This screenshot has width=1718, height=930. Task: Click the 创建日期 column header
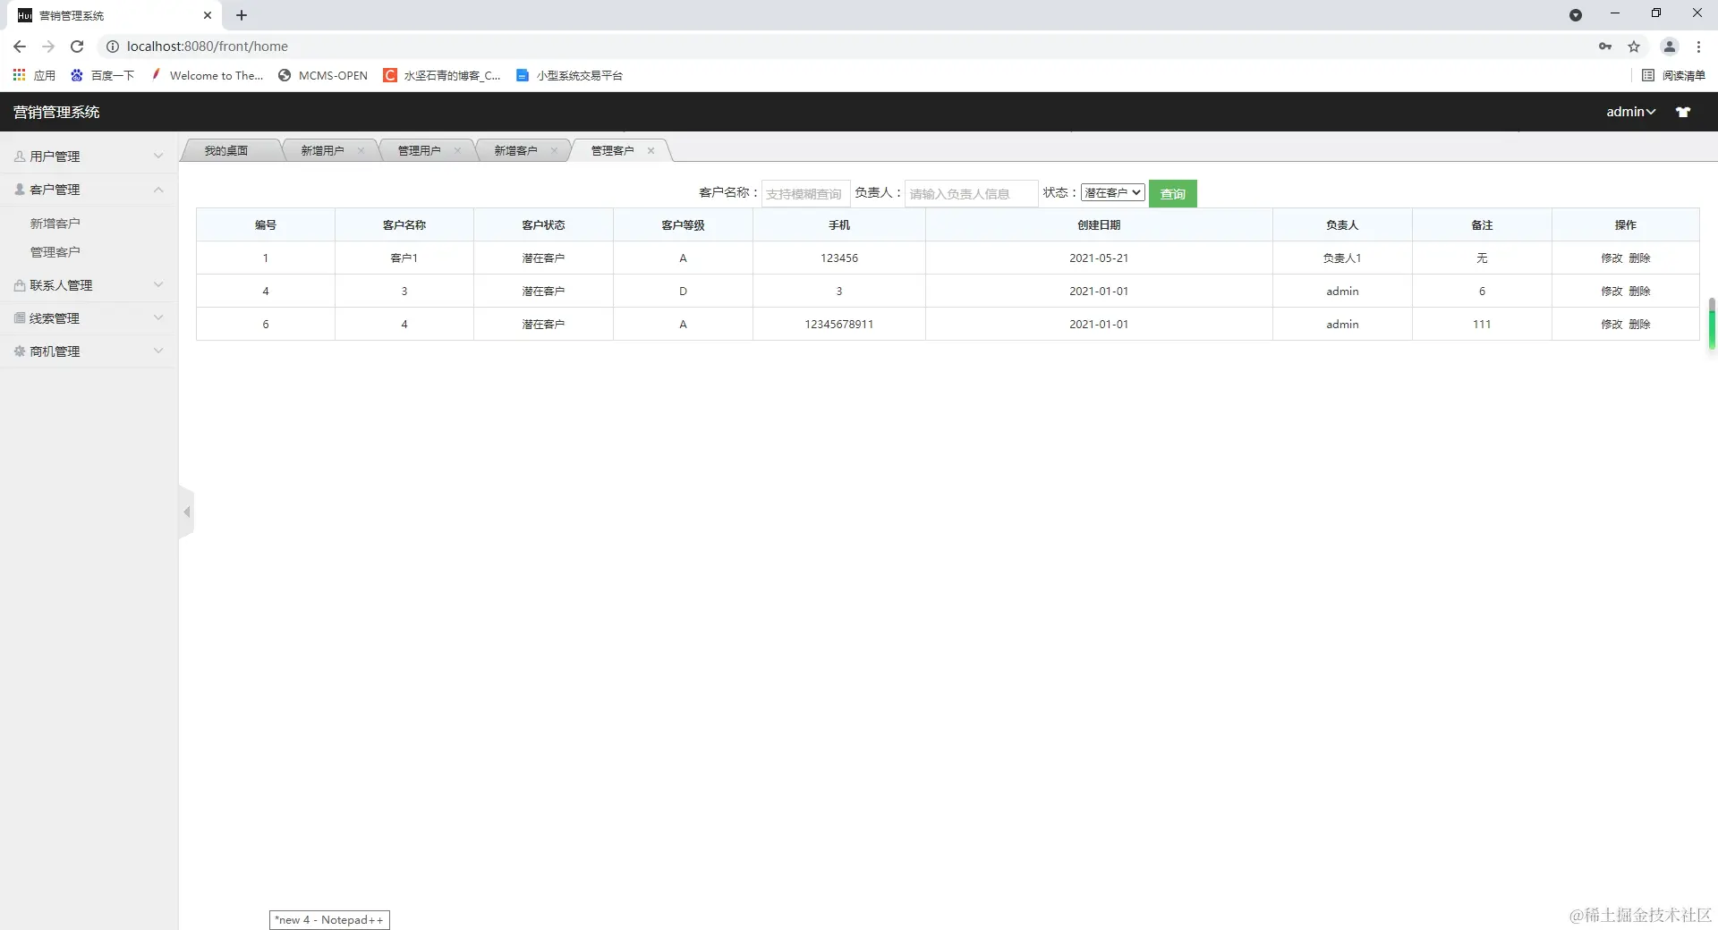1099,224
